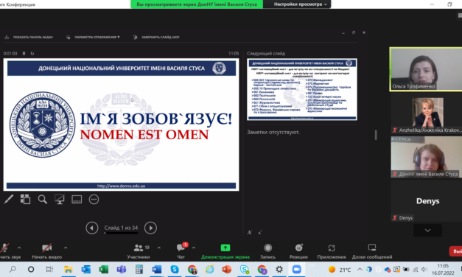Open Windows search from the taskbar
The width and height of the screenshot is (462, 277).
(13, 269)
